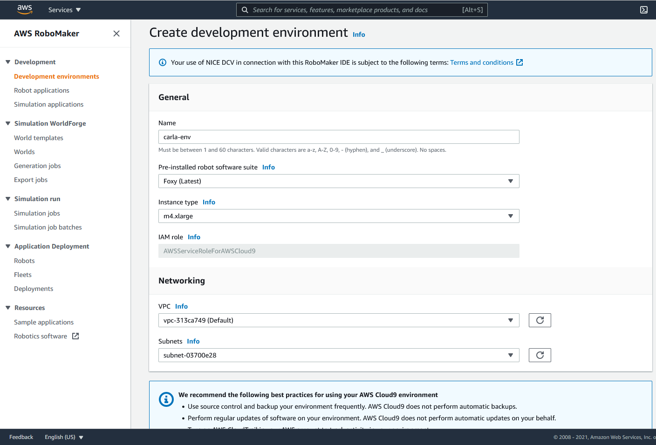Open the Fleets page
The image size is (656, 445).
(23, 275)
